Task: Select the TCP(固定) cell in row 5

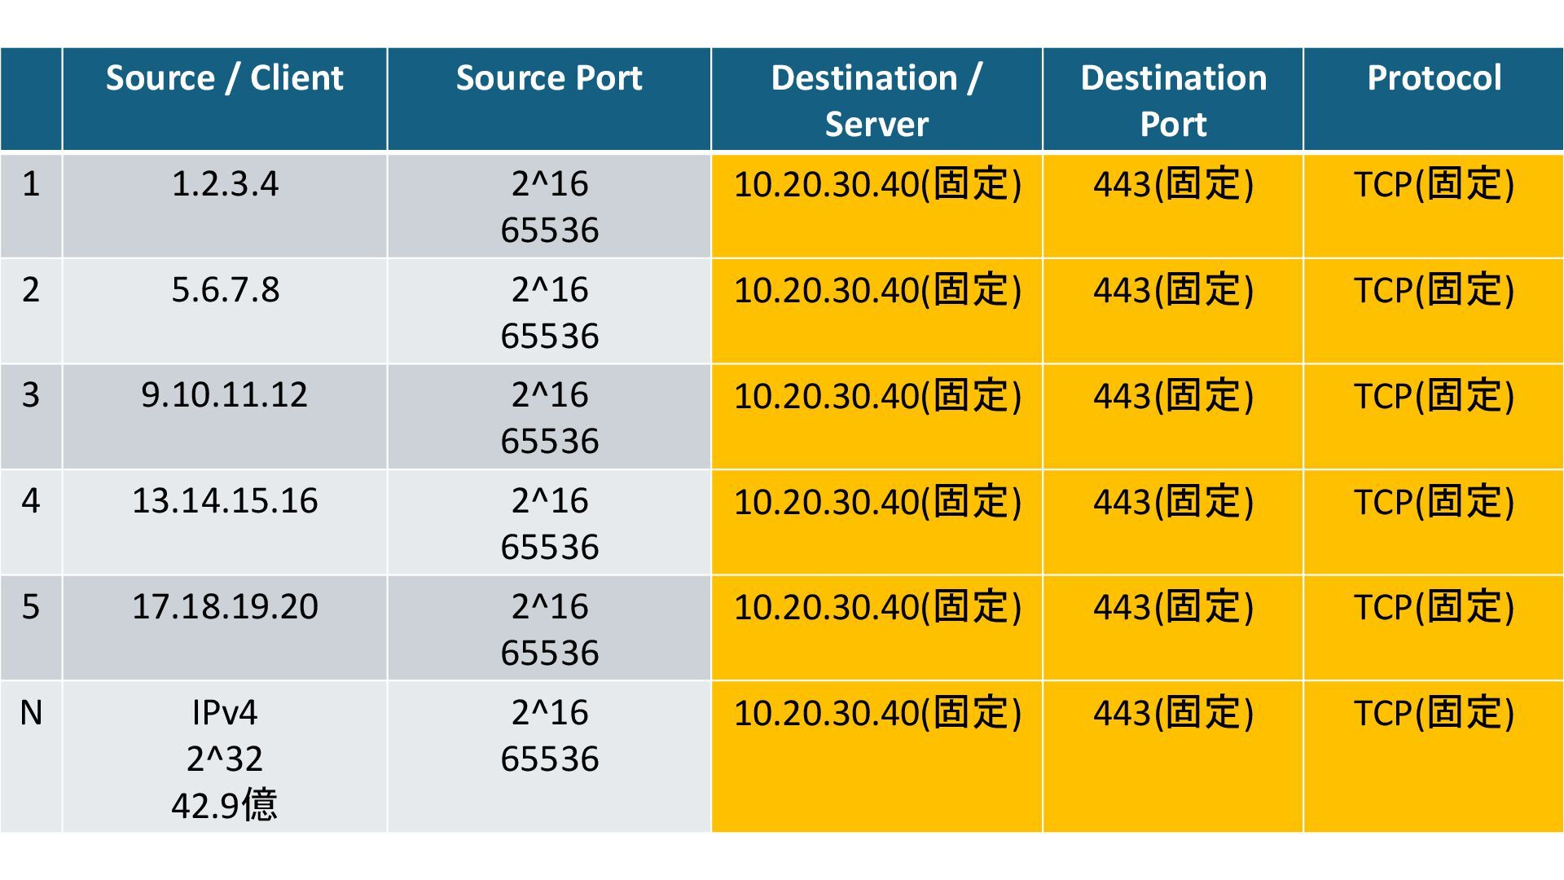Action: click(x=1434, y=628)
